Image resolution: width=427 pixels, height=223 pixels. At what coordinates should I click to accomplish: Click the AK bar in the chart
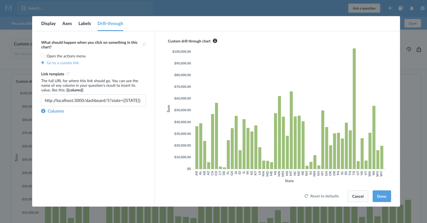(x=197, y=147)
